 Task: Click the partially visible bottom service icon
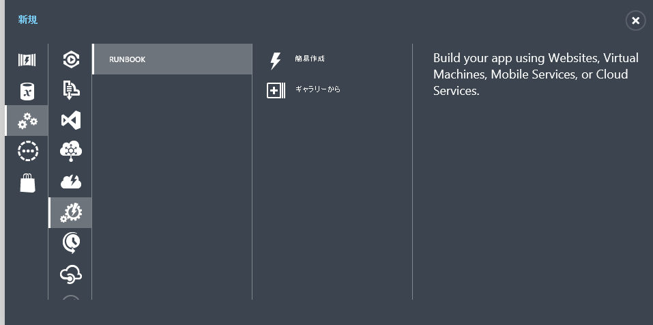70,298
